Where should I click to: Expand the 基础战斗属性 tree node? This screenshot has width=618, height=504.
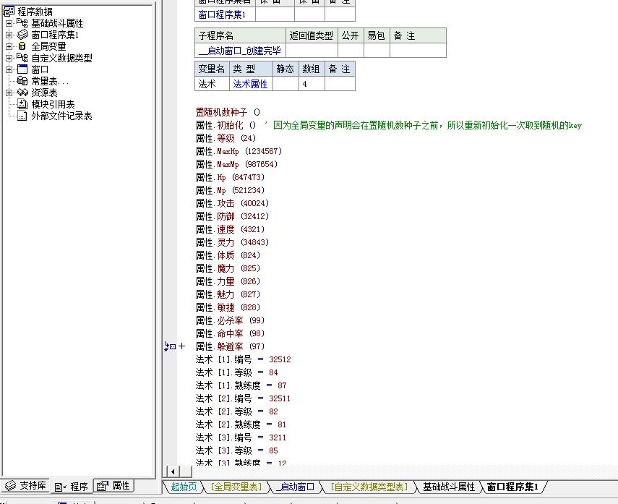9,23
